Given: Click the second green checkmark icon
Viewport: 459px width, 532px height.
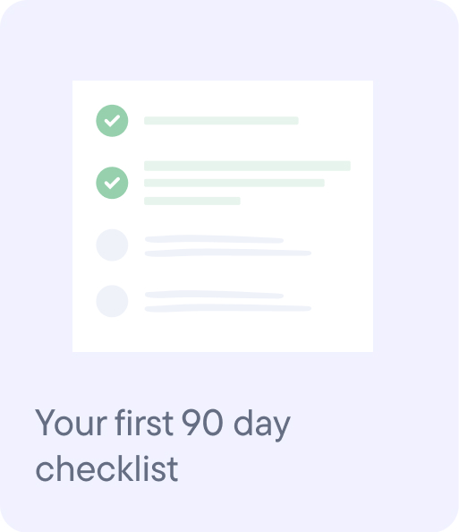Looking at the screenshot, I should click(x=112, y=183).
